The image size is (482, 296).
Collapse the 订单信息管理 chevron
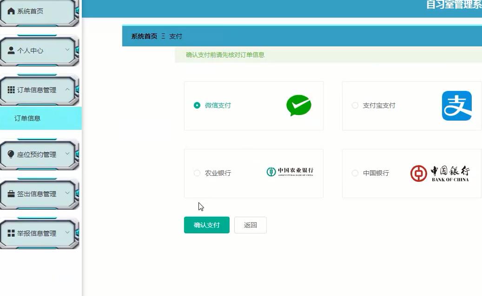[67, 89]
